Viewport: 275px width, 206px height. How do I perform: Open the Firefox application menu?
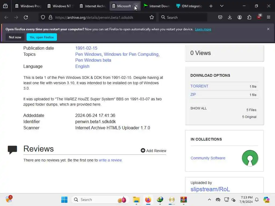tap(269, 17)
